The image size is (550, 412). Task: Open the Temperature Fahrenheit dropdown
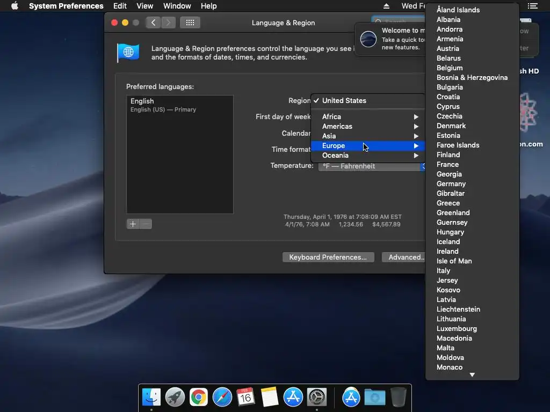372,166
